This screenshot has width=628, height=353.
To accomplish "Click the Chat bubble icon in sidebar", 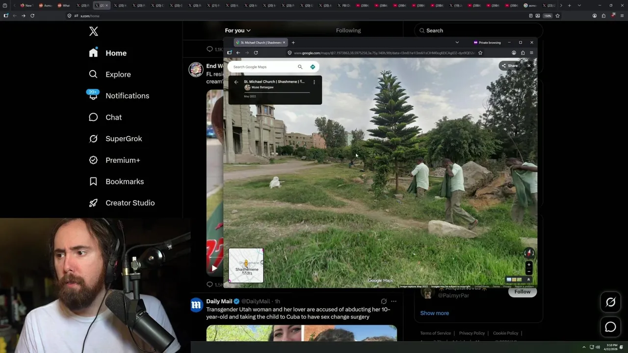I will click(x=93, y=117).
